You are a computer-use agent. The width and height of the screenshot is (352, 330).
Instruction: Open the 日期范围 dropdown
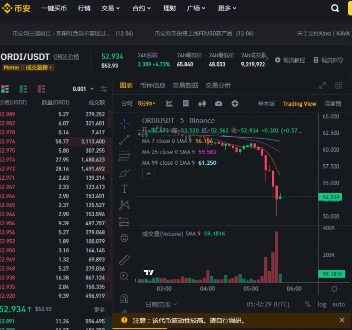161,304
